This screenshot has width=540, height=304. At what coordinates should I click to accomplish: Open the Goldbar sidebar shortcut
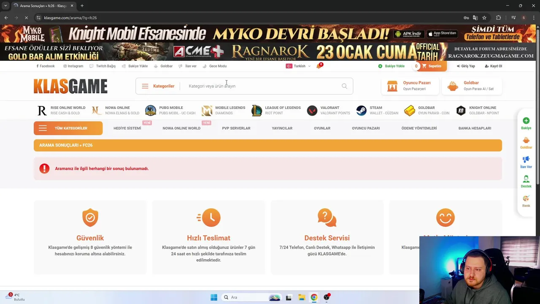tap(526, 143)
